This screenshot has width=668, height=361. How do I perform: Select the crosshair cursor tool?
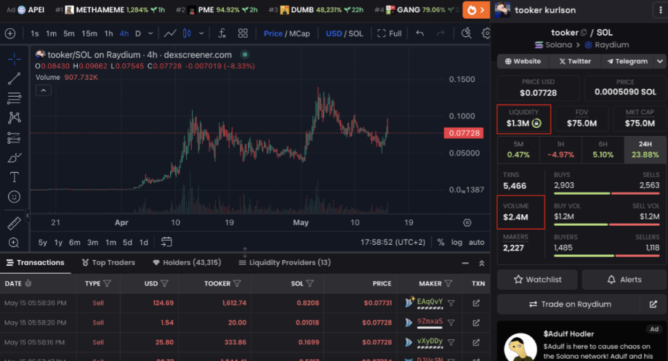click(14, 59)
